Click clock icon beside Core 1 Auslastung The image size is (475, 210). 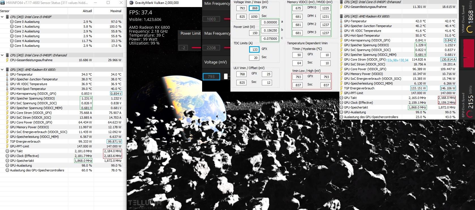pos(12,26)
